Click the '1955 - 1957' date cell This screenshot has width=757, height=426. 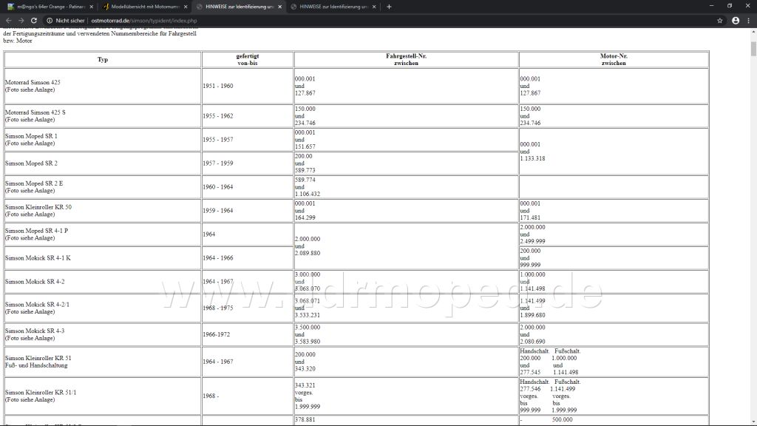pos(247,140)
